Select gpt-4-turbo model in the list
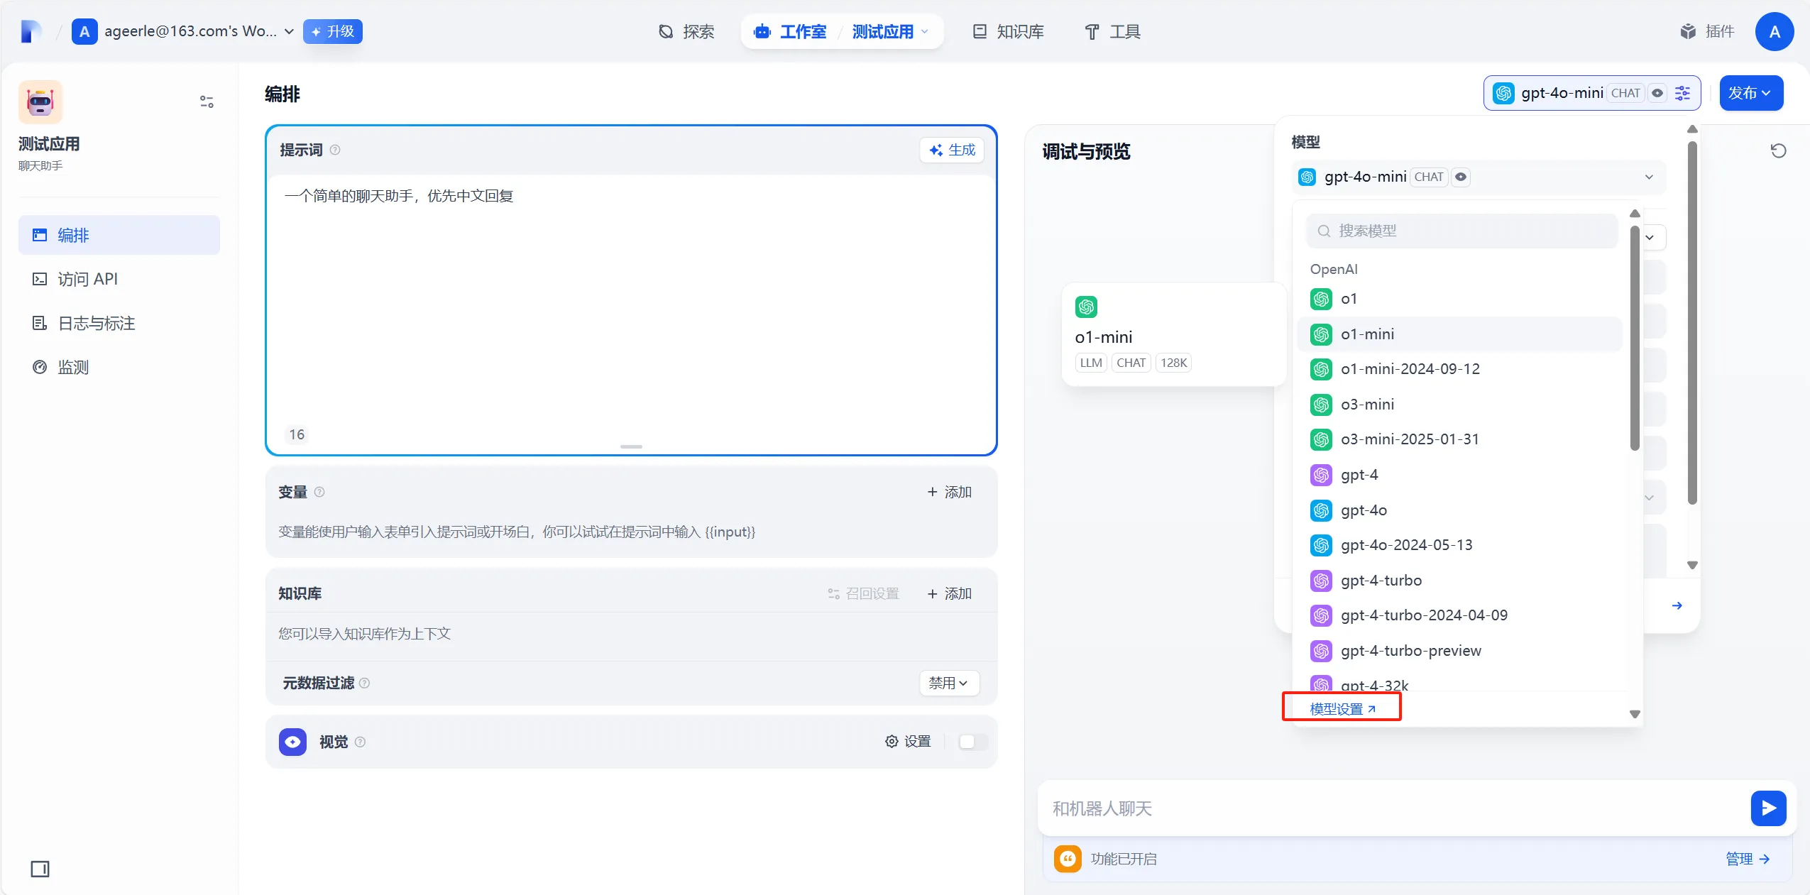Image resolution: width=1810 pixels, height=895 pixels. point(1381,581)
